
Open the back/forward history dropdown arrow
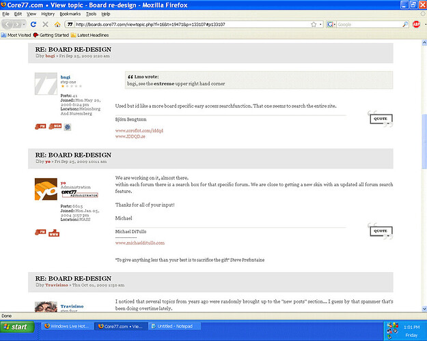click(24, 25)
